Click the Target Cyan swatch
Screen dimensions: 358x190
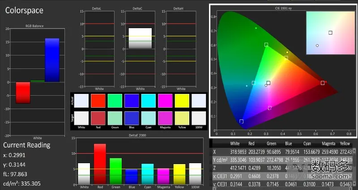(x=149, y=118)
